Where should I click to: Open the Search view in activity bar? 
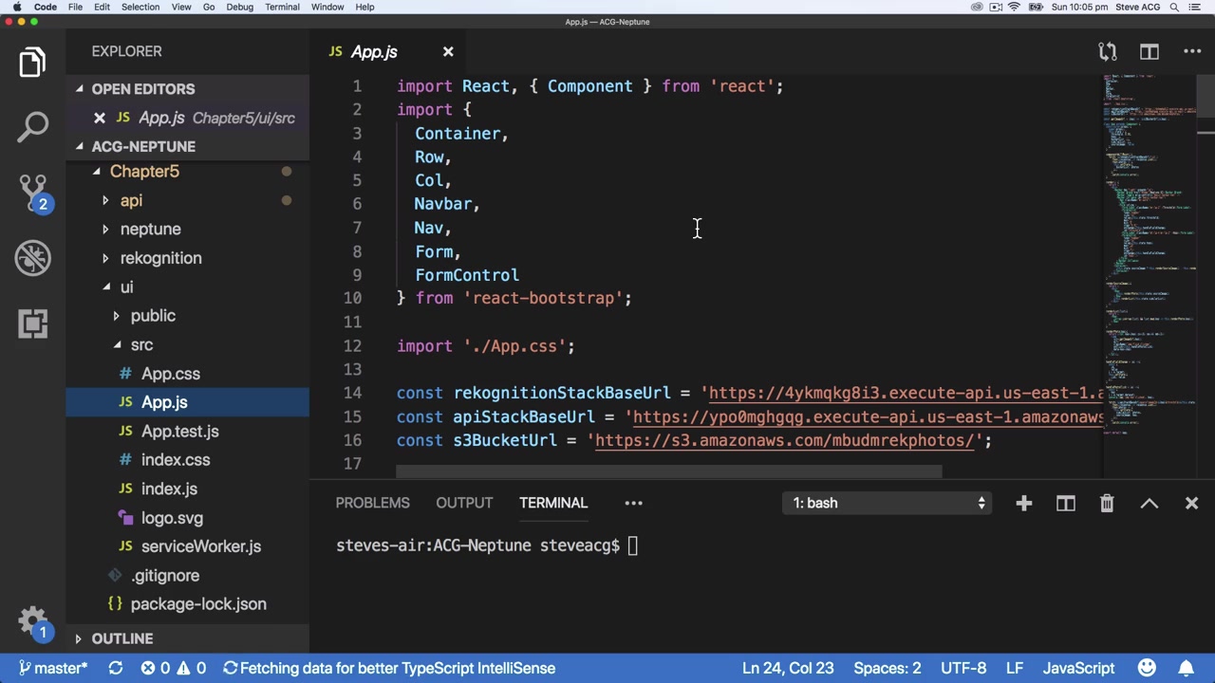pyautogui.click(x=33, y=126)
